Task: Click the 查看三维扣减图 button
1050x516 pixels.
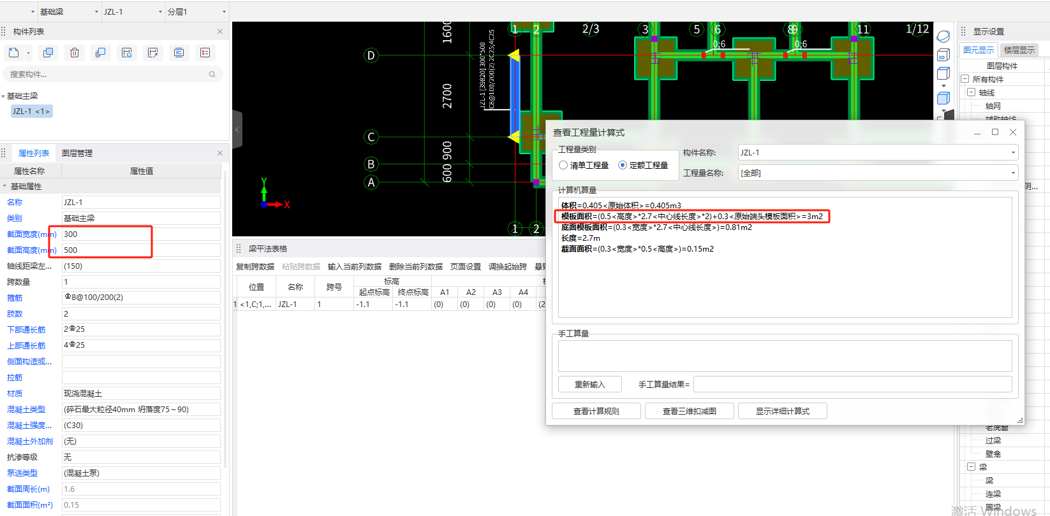Action: coord(690,411)
